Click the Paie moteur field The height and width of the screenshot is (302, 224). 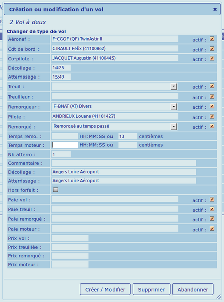pyautogui.click(x=115, y=228)
